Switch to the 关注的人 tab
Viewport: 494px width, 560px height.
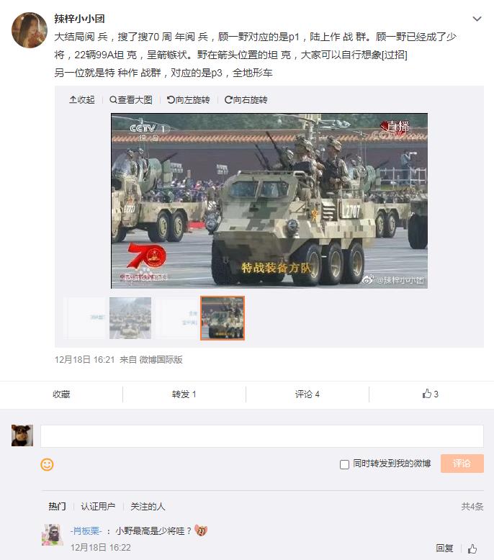click(148, 507)
